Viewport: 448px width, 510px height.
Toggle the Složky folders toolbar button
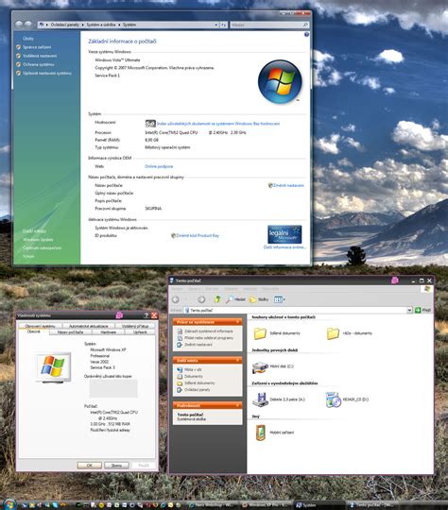[x=259, y=299]
